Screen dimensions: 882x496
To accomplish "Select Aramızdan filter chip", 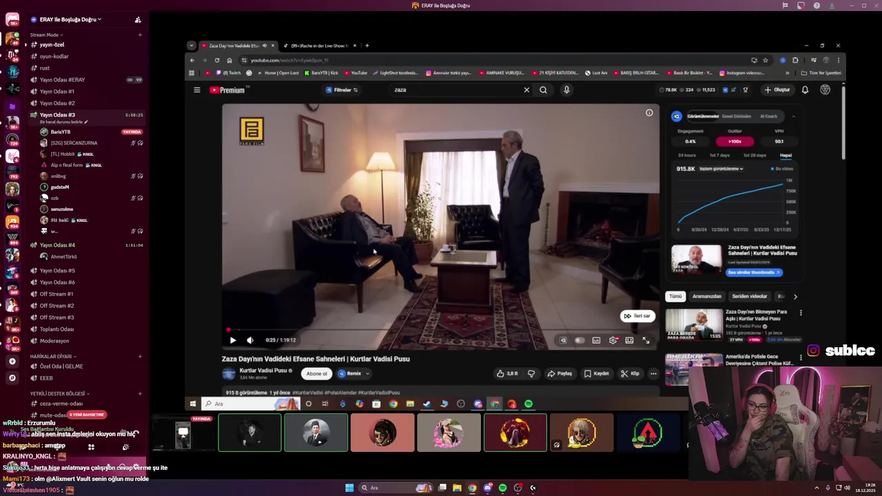I will 706,296.
